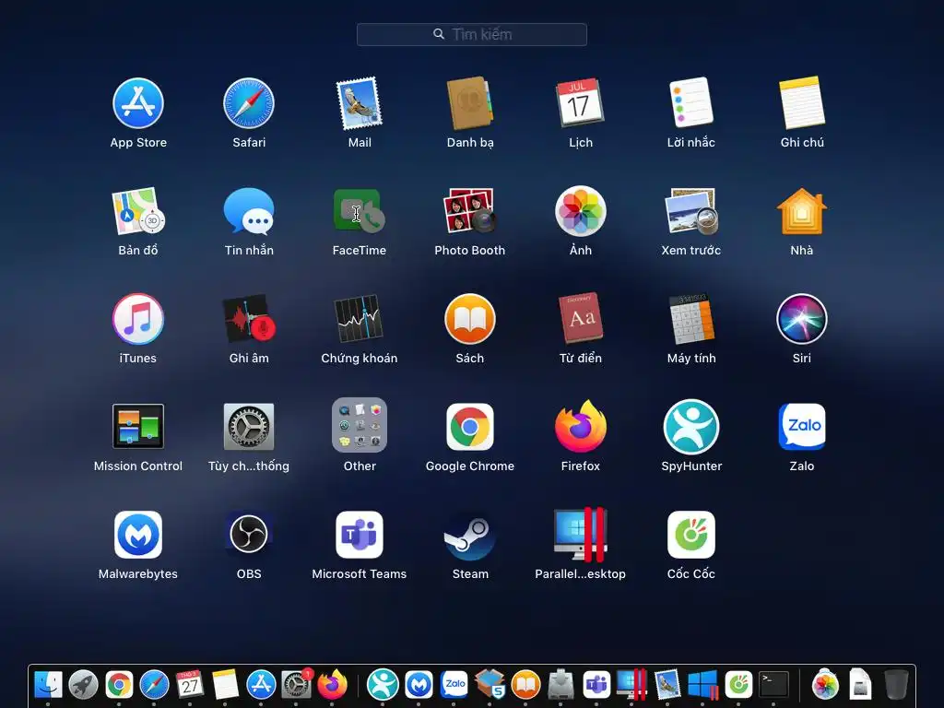This screenshot has height=708, width=944.
Task: Open Steam
Action: (469, 535)
